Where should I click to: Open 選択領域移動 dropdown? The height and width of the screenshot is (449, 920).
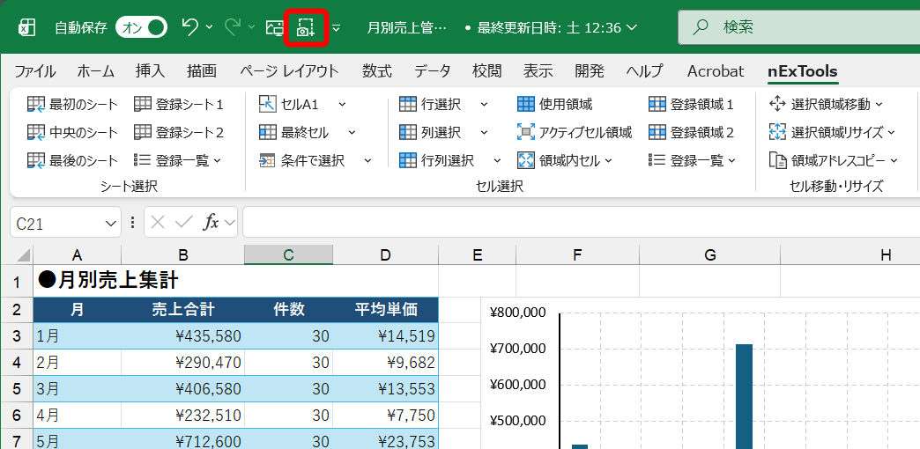(x=826, y=105)
